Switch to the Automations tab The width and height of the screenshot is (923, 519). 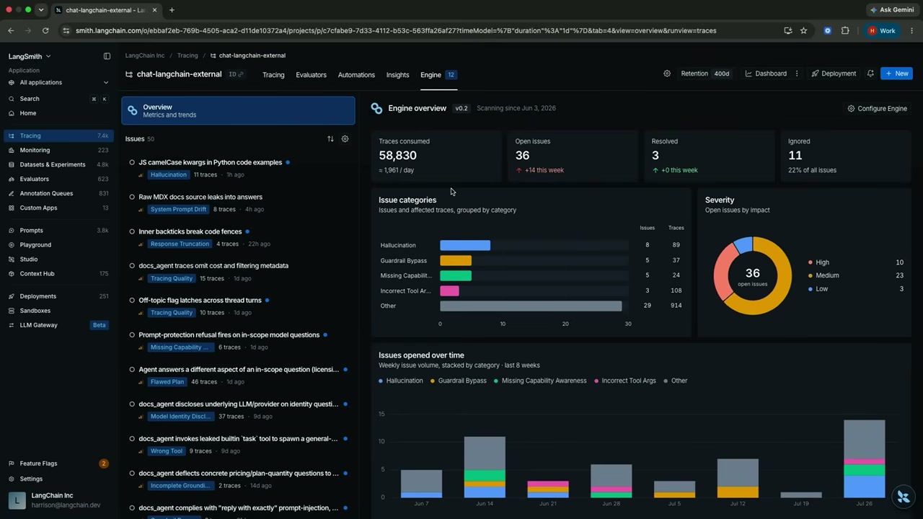click(356, 75)
